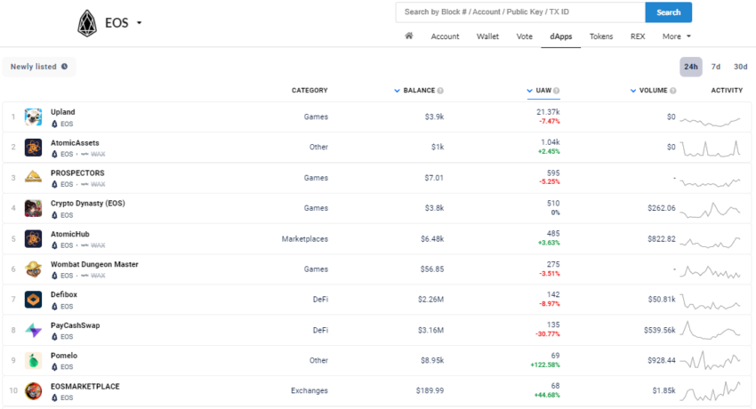Open the EOSMARKETPLACE dApp link
The width and height of the screenshot is (756, 409).
[84, 387]
